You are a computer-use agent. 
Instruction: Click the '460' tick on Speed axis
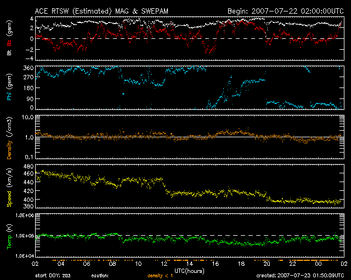point(29,173)
